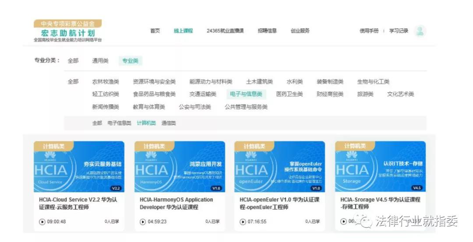
Task: Filter by 土木建筑类
Action: tap(259, 82)
